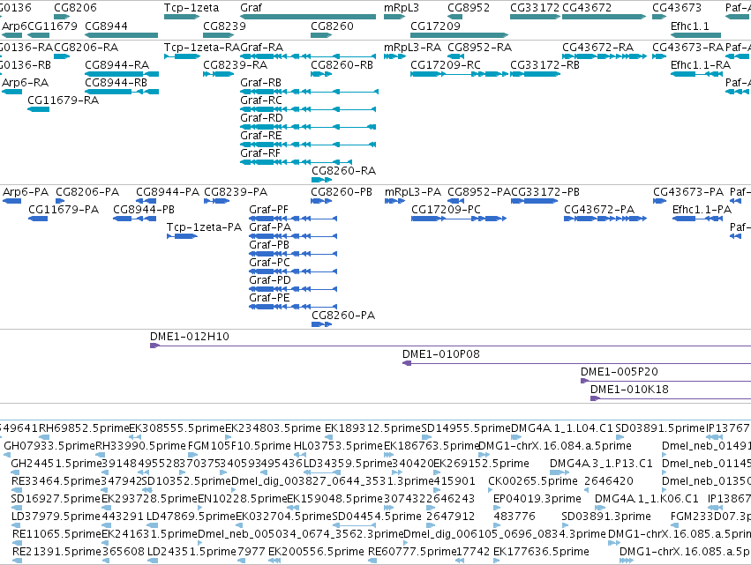Select the CG8239 gene feature

218,35
